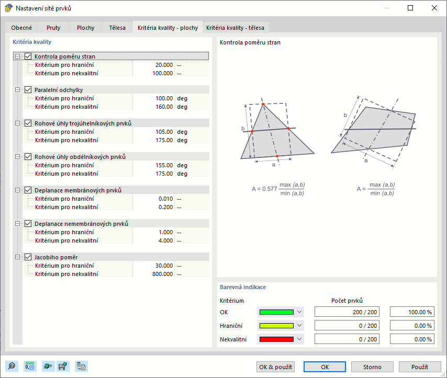447x378 pixels.
Task: Click the OK button
Action: 325,367
